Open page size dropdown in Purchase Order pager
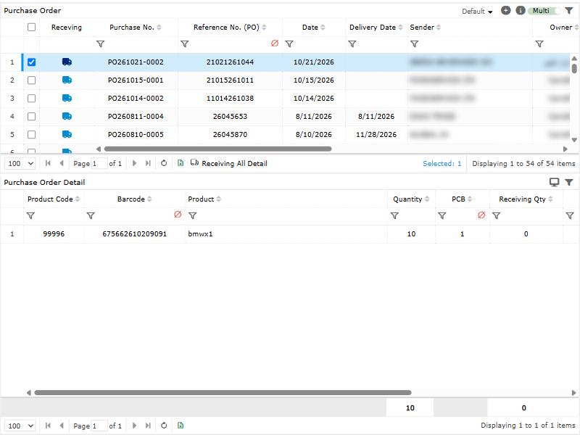This screenshot has height=435, width=580. coord(20,164)
